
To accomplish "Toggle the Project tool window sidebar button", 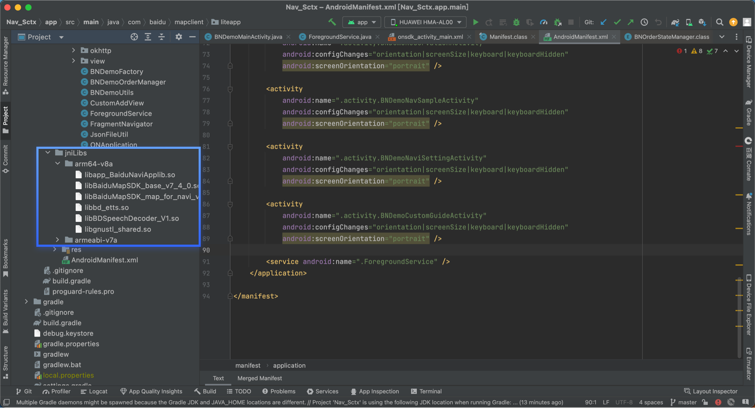I will click(6, 120).
